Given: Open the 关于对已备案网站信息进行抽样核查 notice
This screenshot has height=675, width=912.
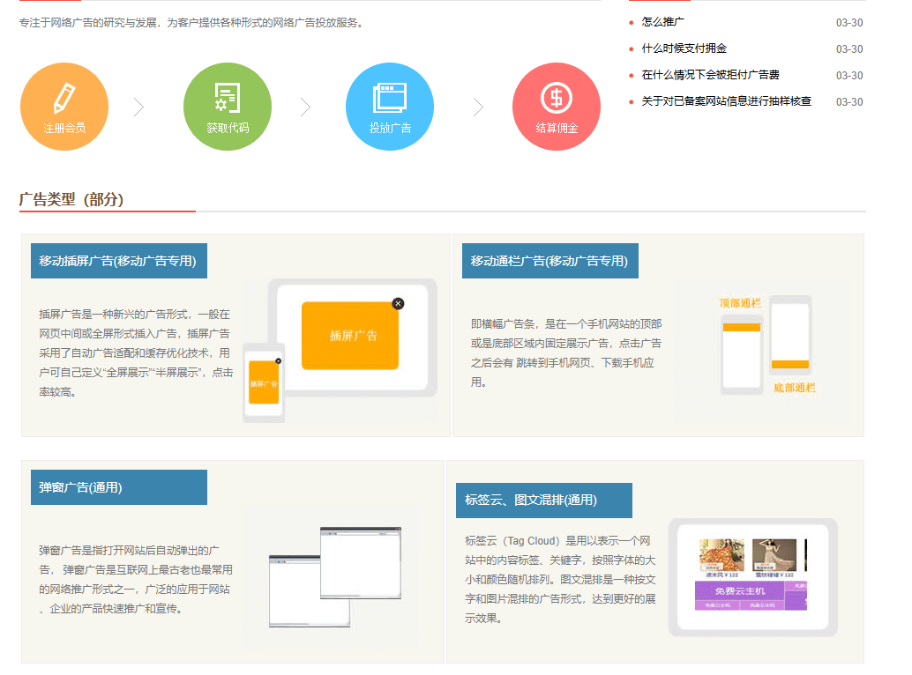Looking at the screenshot, I should tap(726, 101).
